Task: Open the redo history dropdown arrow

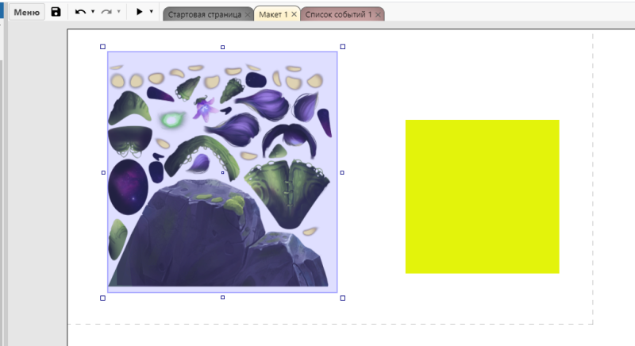Action: 118,12
